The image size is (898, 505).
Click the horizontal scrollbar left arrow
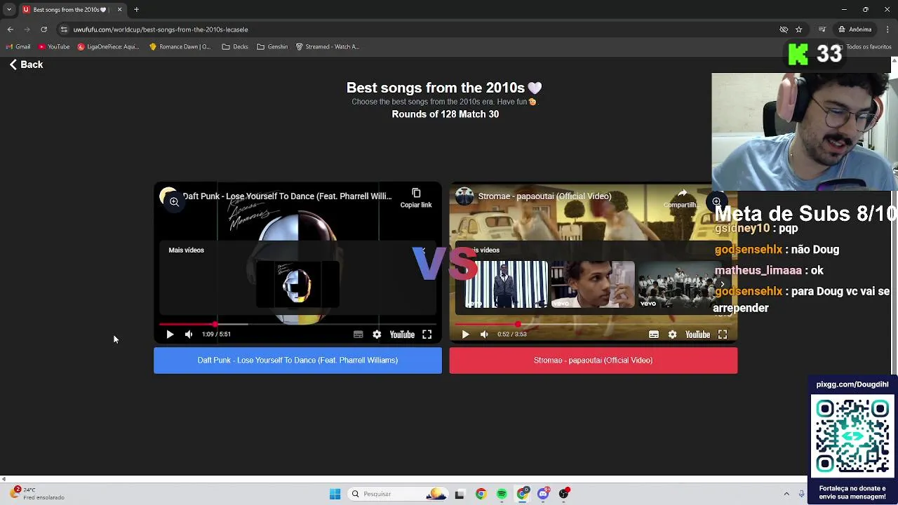coord(4,479)
